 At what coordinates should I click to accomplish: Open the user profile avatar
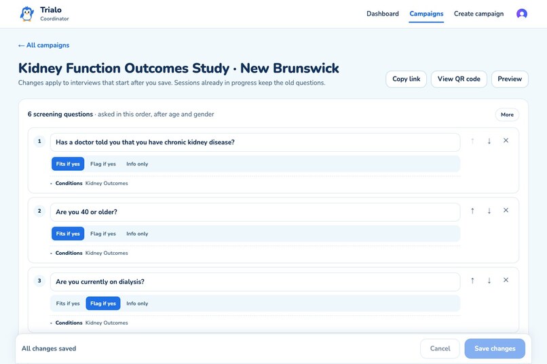click(521, 14)
